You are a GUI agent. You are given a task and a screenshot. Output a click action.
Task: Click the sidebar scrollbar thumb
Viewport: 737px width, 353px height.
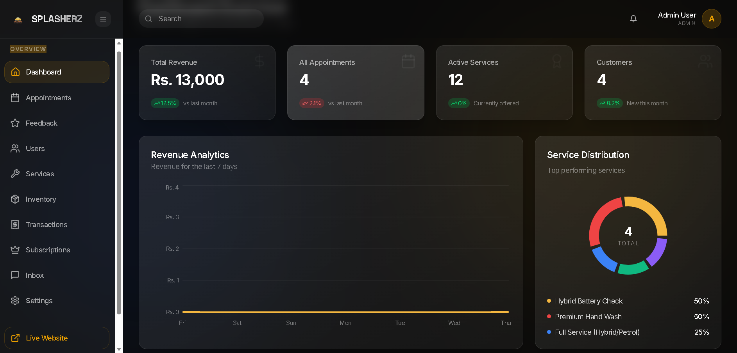119,183
